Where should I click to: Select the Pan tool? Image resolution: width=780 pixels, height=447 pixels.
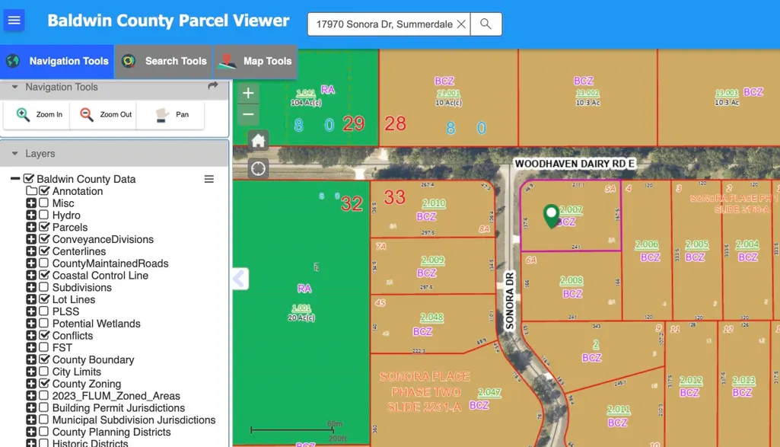(x=172, y=114)
